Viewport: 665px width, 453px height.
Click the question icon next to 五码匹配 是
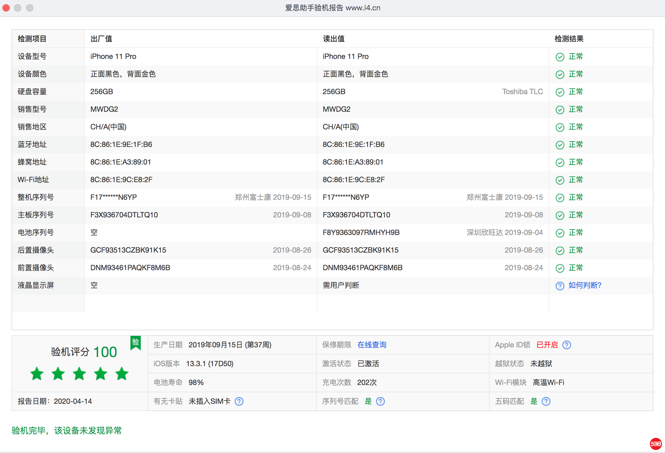[546, 401]
